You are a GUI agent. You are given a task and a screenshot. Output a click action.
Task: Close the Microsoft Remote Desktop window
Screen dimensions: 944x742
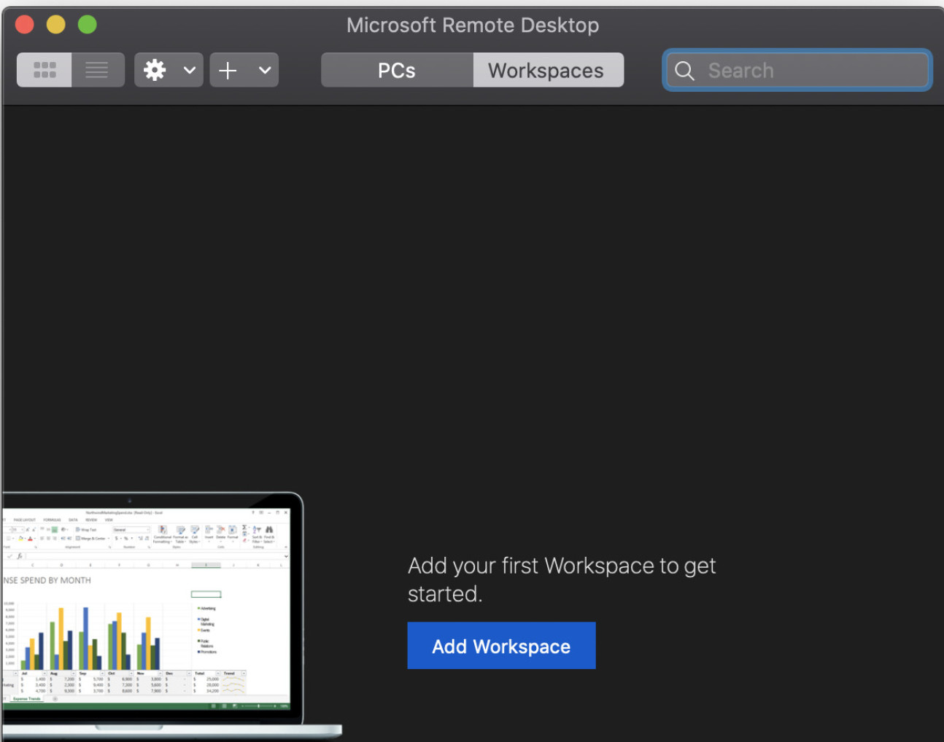tap(25, 25)
